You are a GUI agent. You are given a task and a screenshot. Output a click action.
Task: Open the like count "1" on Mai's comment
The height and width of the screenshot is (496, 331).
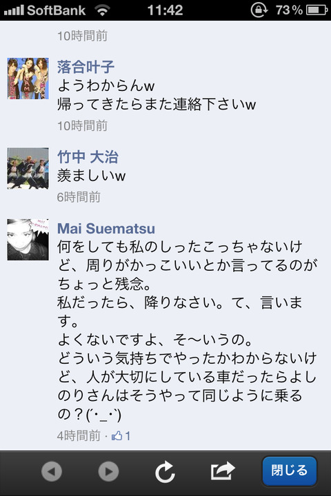click(x=128, y=436)
